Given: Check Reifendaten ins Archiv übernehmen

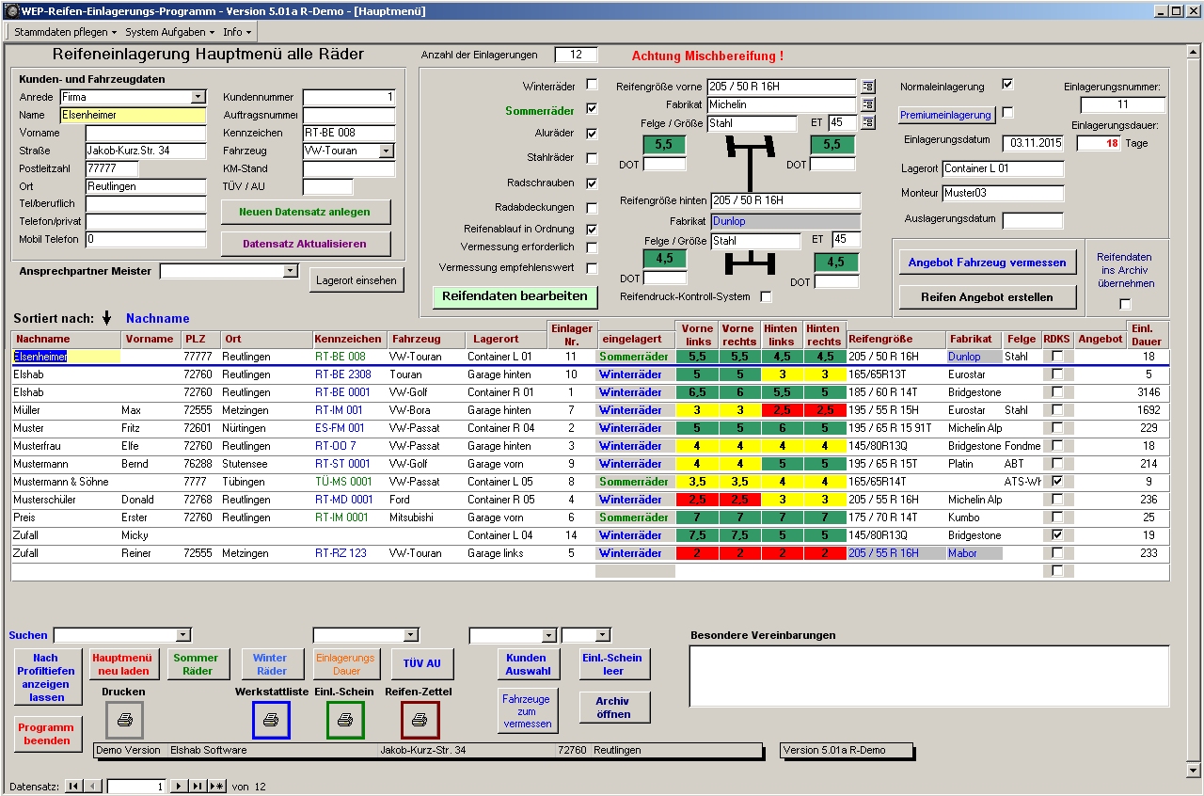Looking at the screenshot, I should pyautogui.click(x=1125, y=304).
